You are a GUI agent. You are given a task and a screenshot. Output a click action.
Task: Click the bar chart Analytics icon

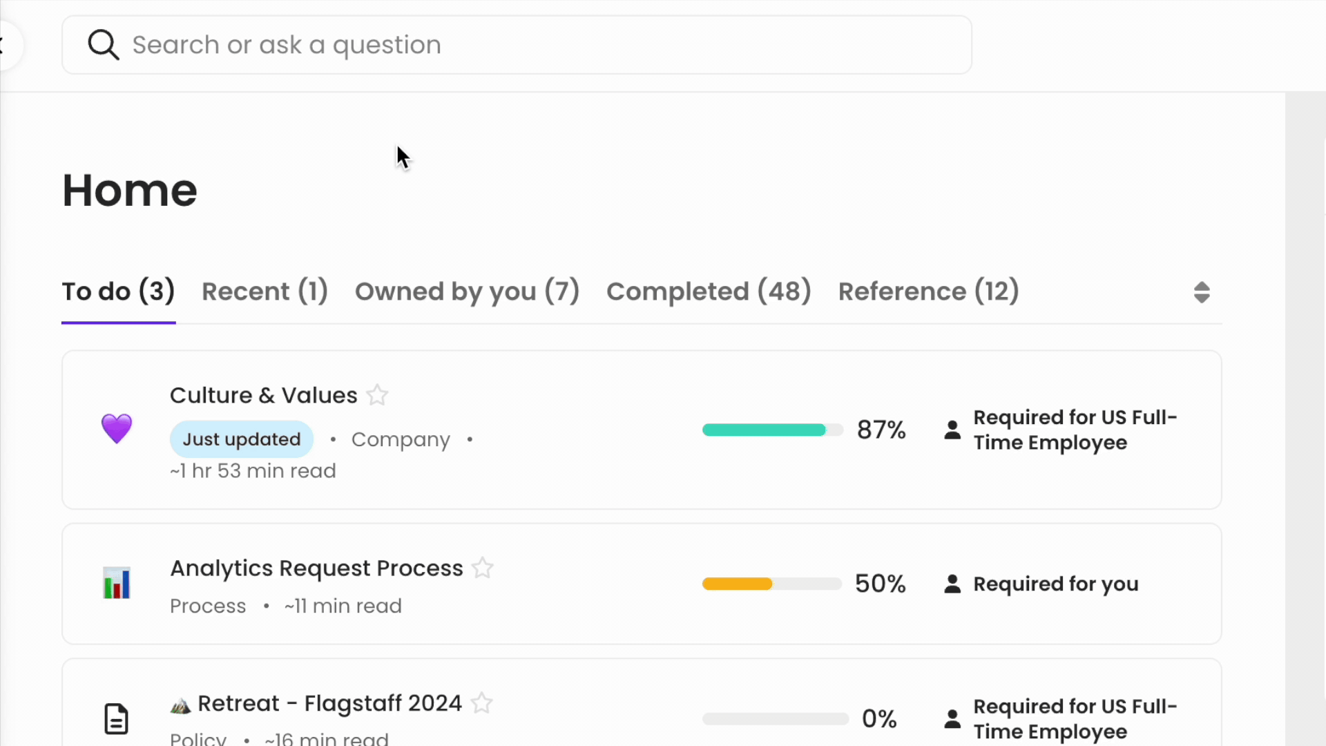click(117, 584)
